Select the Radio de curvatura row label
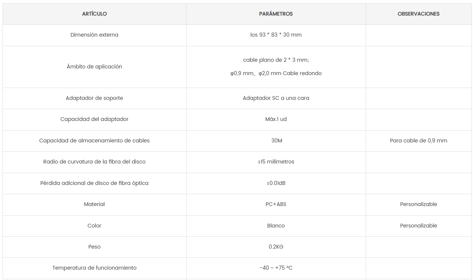Viewport: 473px width, 280px height. (x=94, y=162)
